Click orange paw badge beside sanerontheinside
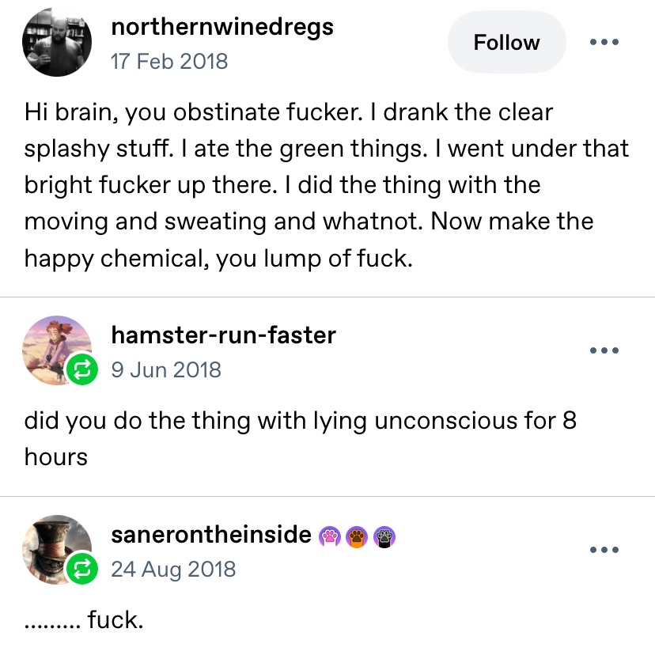 (356, 537)
